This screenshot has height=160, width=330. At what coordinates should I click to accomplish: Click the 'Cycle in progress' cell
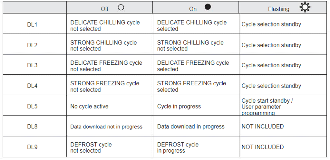pyautogui.click(x=179, y=106)
